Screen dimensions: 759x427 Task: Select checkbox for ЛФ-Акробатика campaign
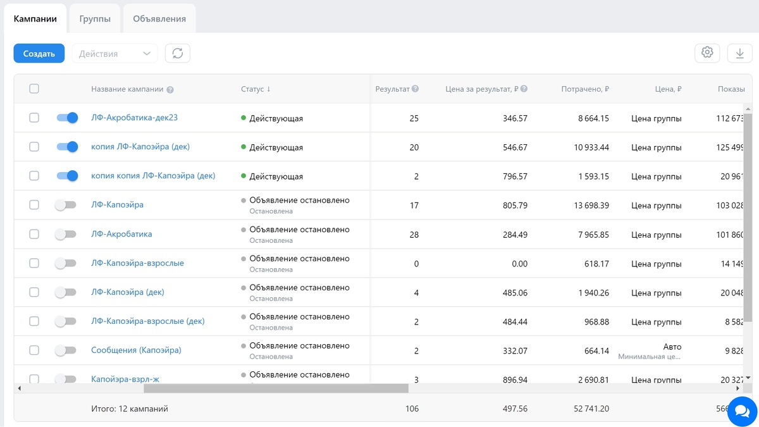(34, 234)
